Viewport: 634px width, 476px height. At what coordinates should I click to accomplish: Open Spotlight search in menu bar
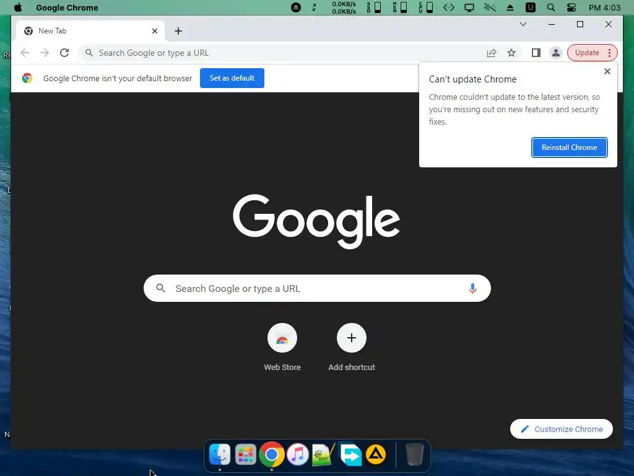point(550,7)
